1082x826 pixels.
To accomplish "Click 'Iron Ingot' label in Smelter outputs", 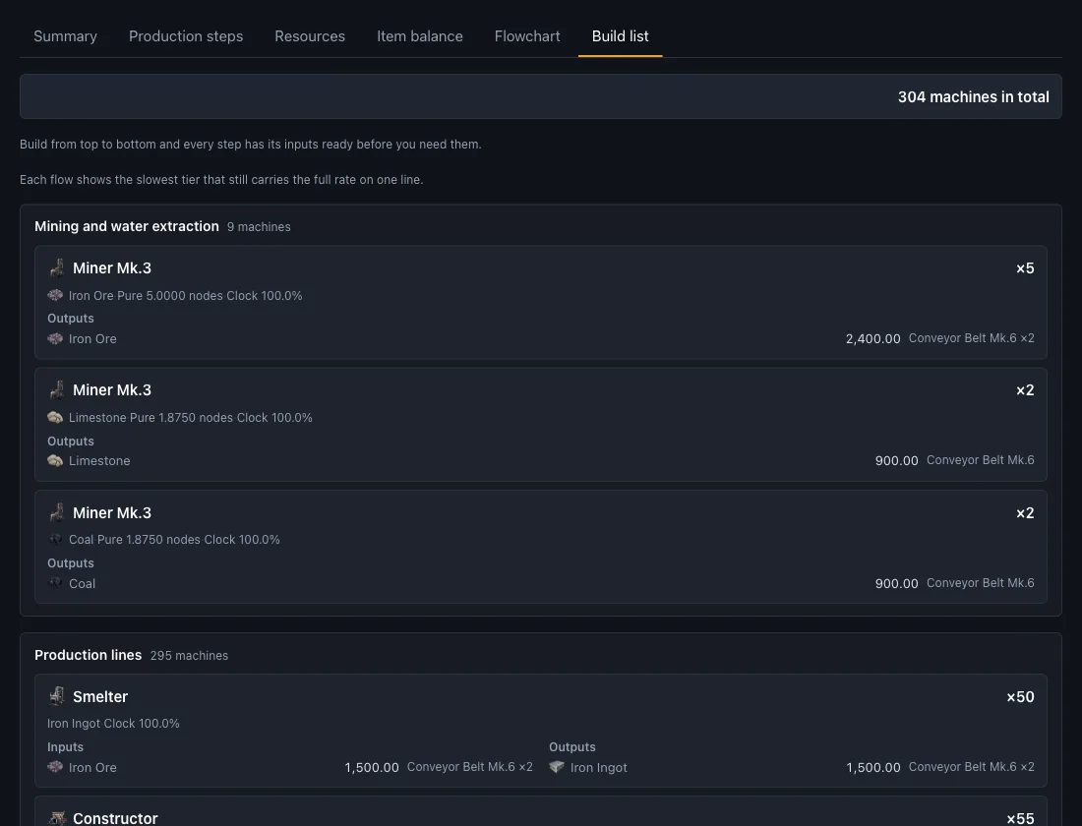I will [x=598, y=767].
